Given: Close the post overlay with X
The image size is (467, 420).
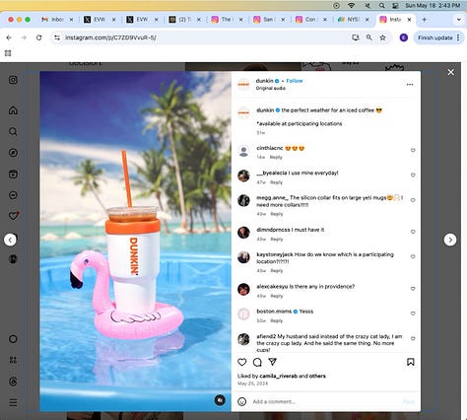Looking at the screenshot, I should 451,72.
